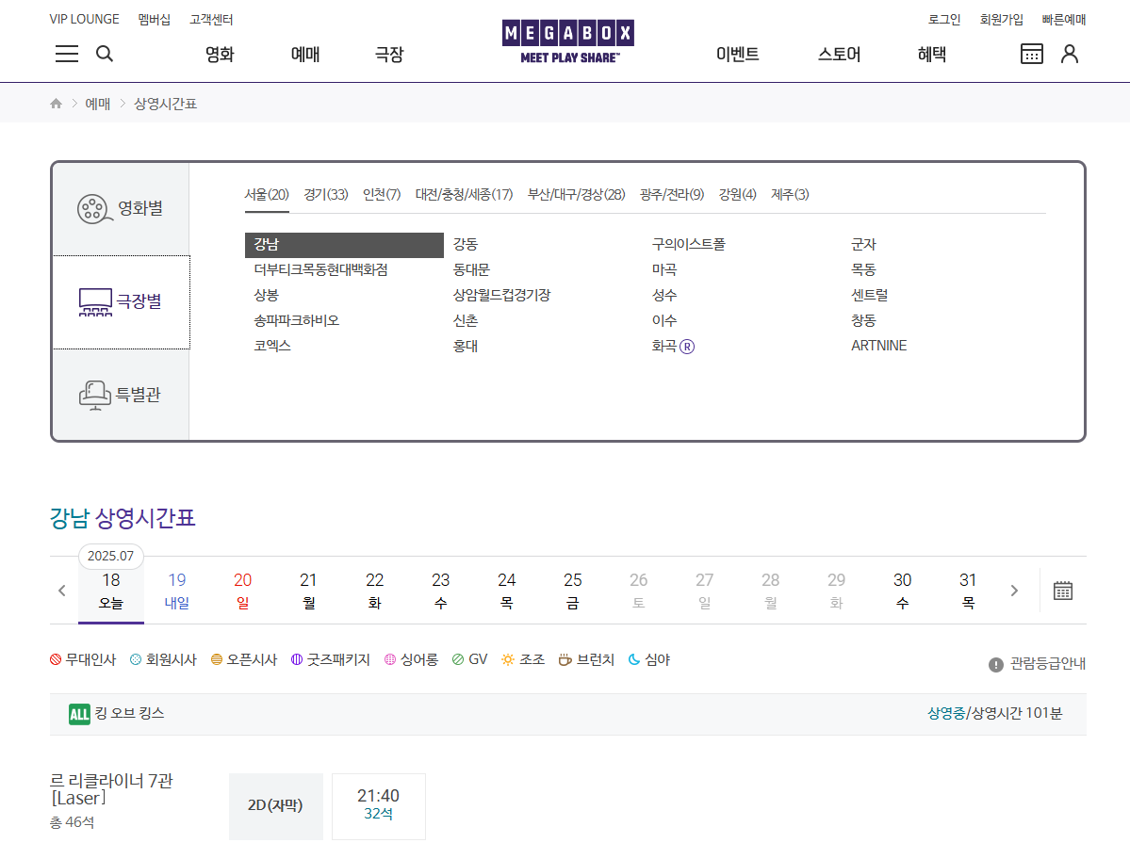Select date 20 일

[x=243, y=591]
